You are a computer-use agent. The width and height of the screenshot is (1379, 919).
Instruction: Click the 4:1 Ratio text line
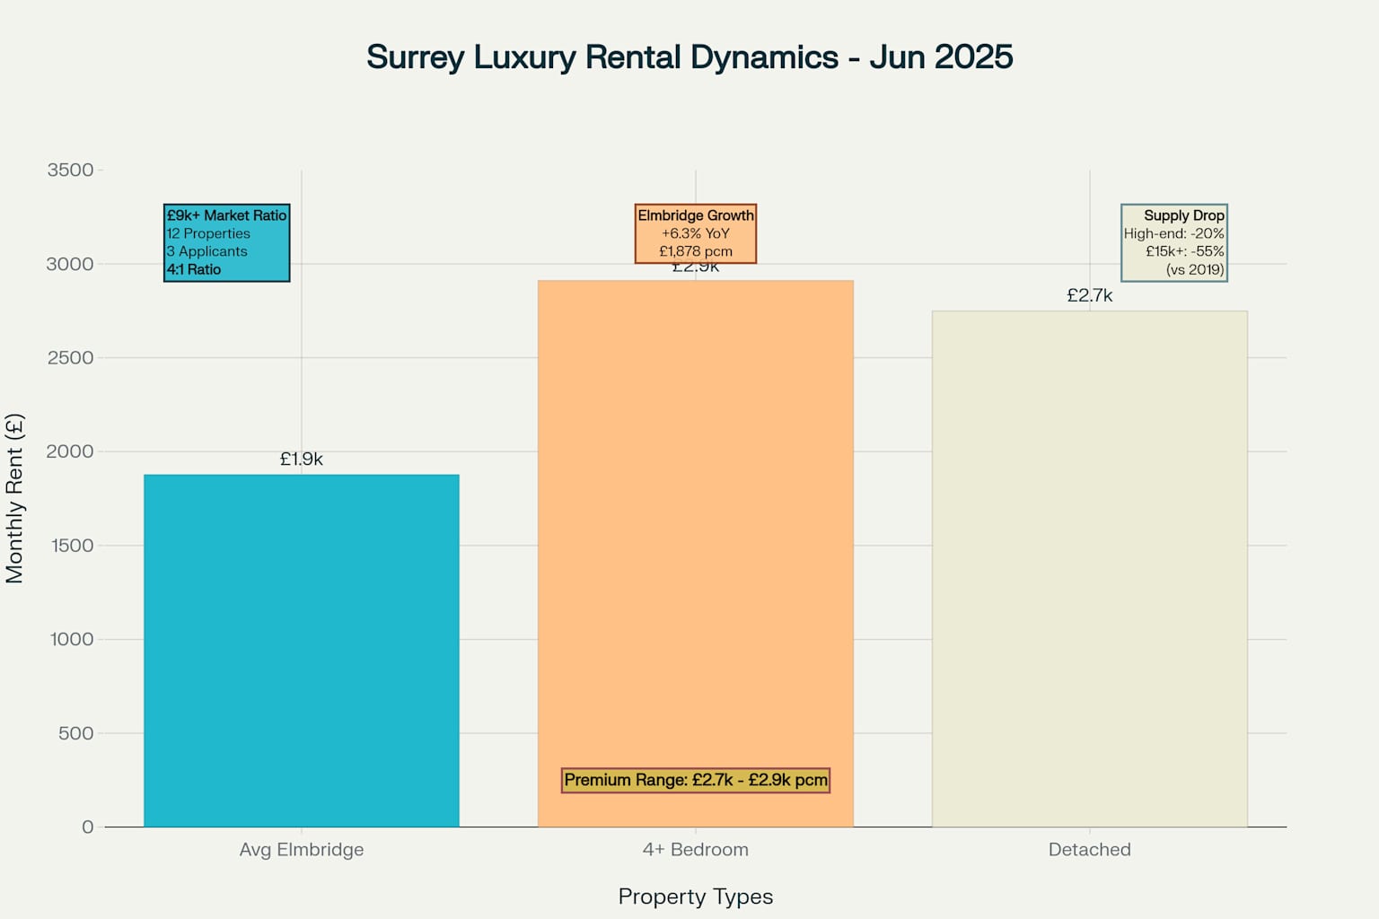tap(193, 269)
